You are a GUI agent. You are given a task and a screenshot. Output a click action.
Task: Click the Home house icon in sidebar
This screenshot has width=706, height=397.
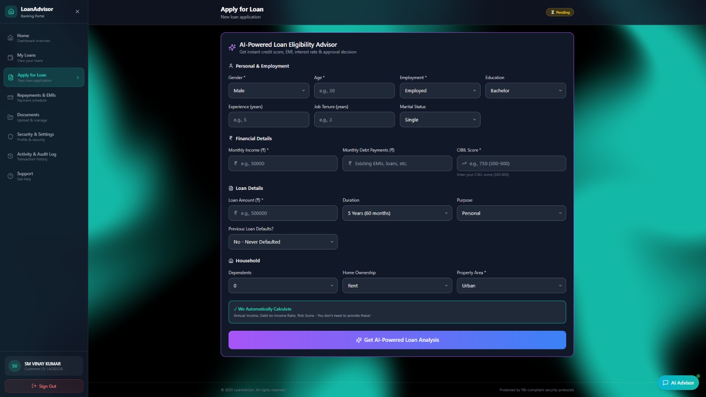click(x=10, y=38)
